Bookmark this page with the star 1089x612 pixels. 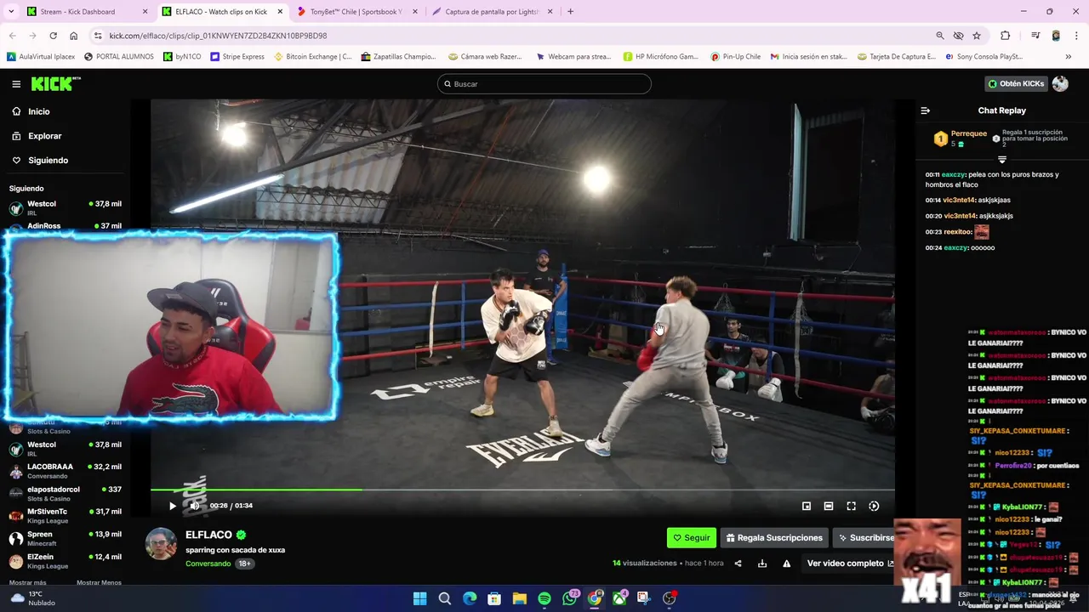(977, 36)
